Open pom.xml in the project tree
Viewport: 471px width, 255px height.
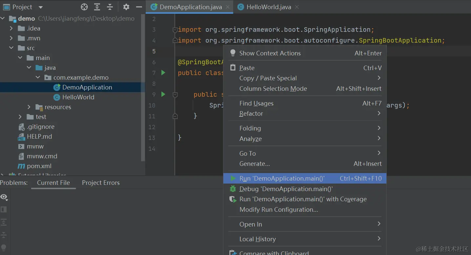pyautogui.click(x=39, y=166)
